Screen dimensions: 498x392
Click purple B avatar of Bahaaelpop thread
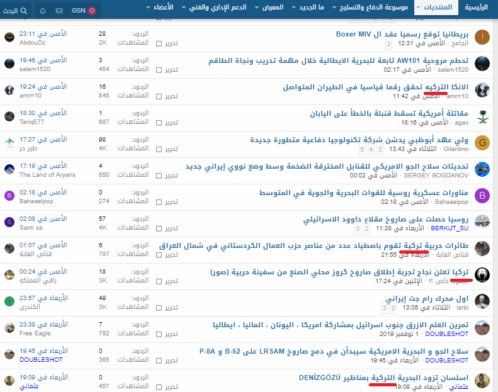pyautogui.click(x=482, y=196)
